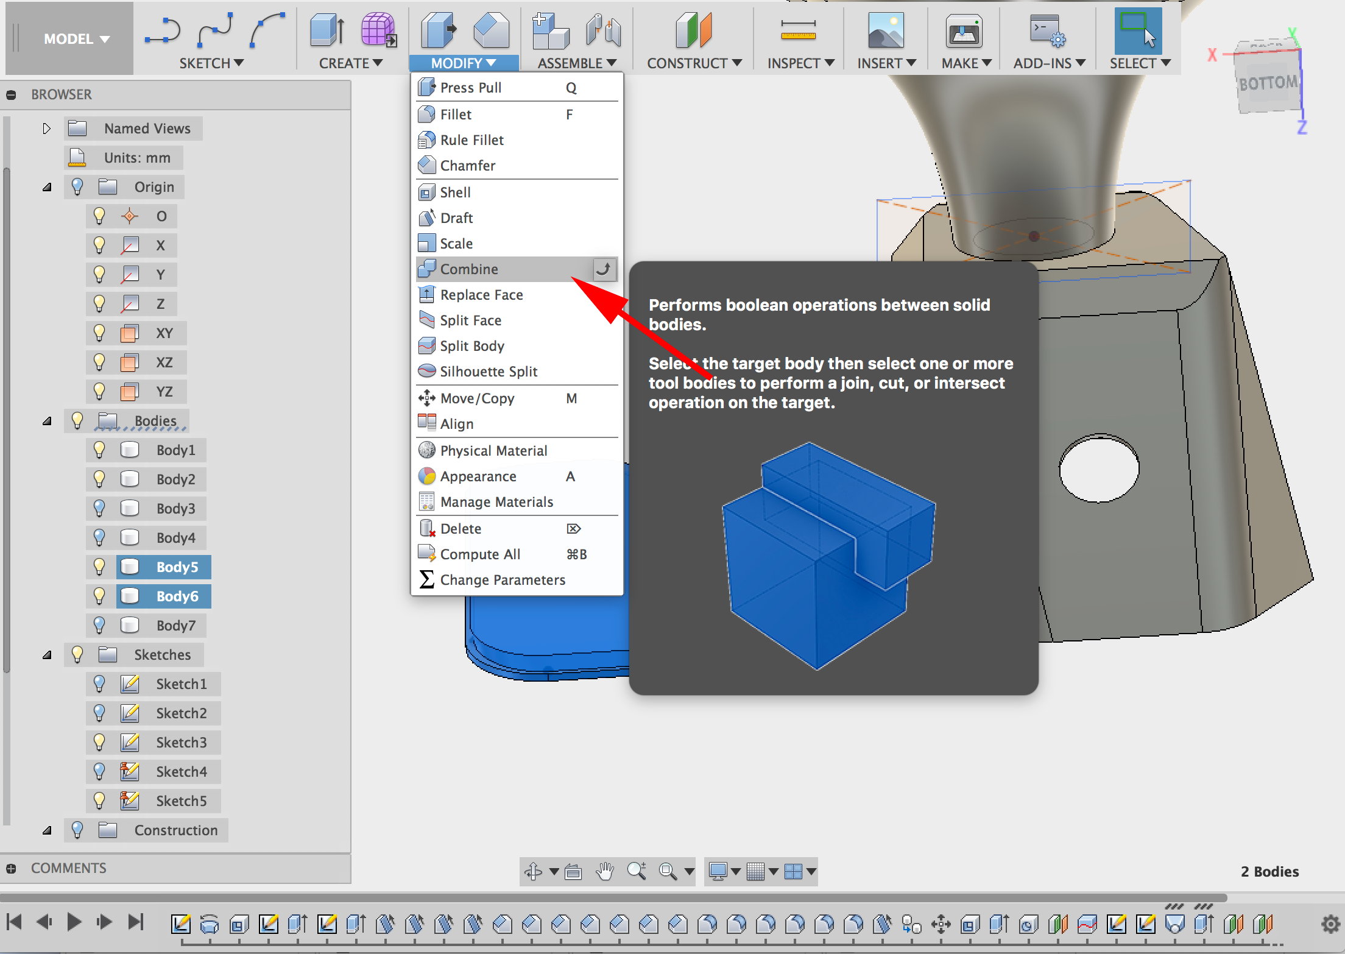Click the 3D Print make icon
The width and height of the screenshot is (1345, 954).
(964, 31)
